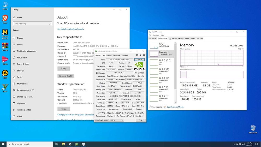Screen dimensions: 261x147
Task: Click Rename this PC button
Action: pyautogui.click(x=66, y=76)
